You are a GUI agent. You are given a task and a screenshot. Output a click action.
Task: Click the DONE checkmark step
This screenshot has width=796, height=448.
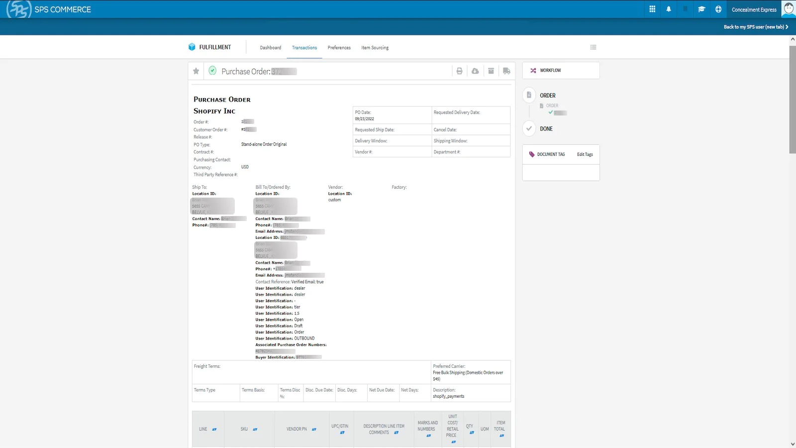pos(529,128)
